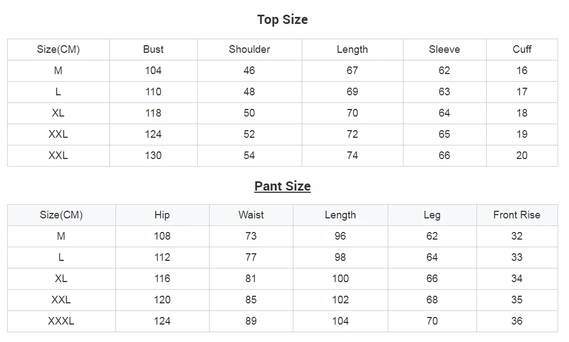Viewport: 569px width, 342px height.
Task: Select the Bust column header
Action: pos(153,50)
